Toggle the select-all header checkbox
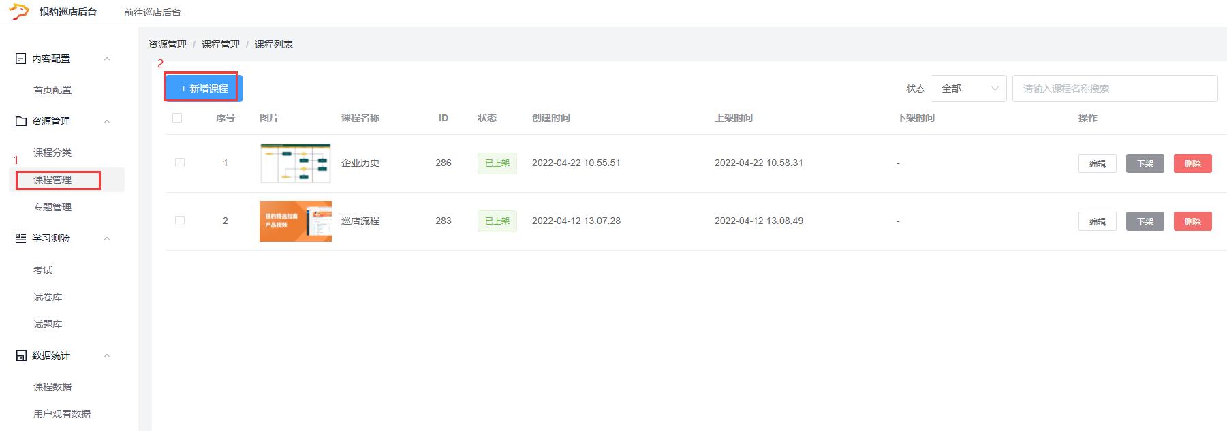Viewport: 1227px width, 431px height. [177, 118]
